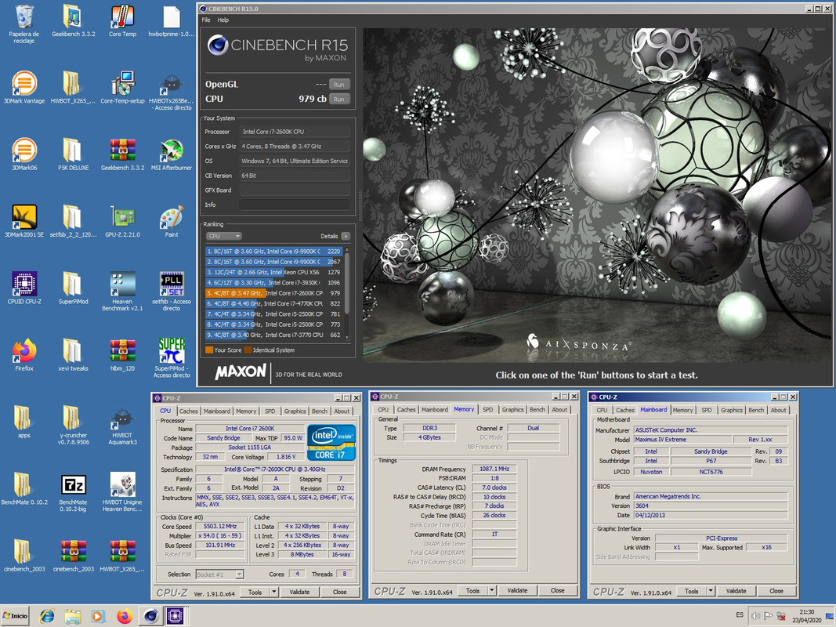The width and height of the screenshot is (836, 627).
Task: Click the Info input field in Cinebench
Action: pyautogui.click(x=295, y=205)
